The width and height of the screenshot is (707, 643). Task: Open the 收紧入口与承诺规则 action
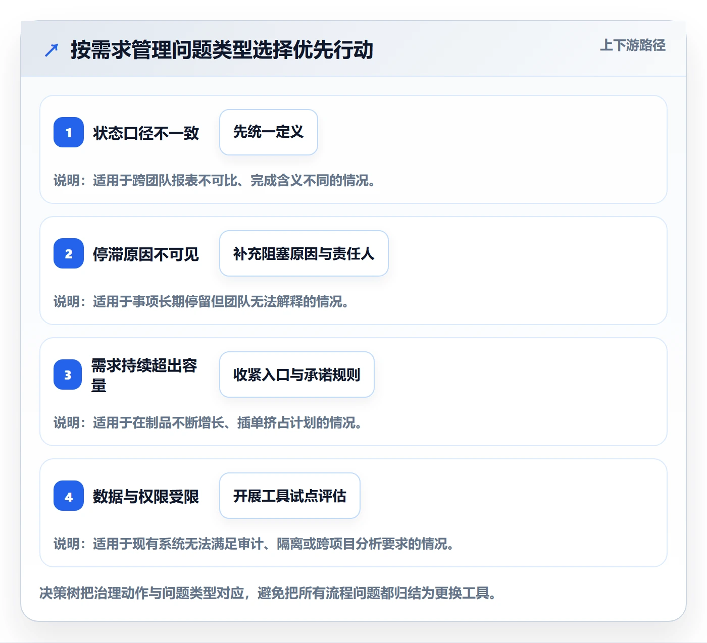(x=297, y=374)
